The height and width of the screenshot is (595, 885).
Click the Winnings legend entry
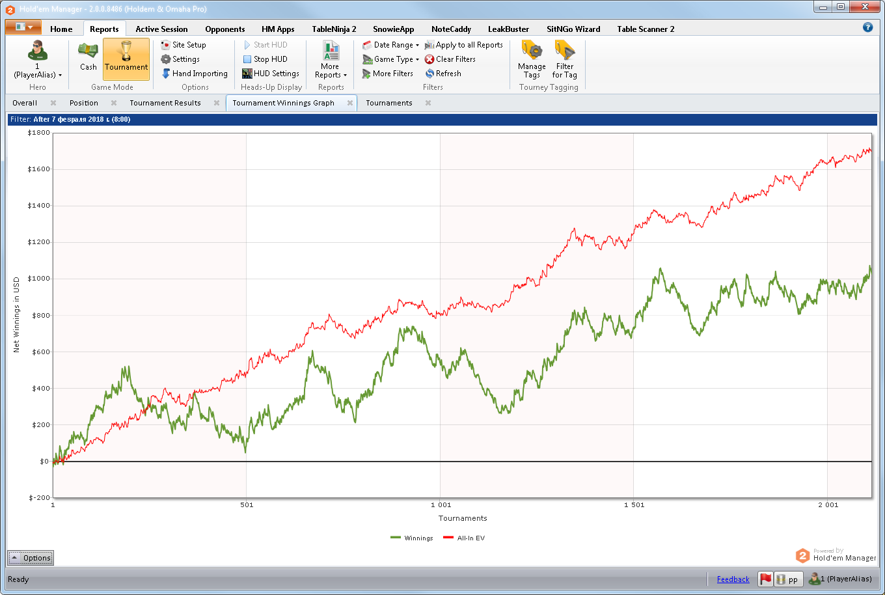(x=412, y=538)
